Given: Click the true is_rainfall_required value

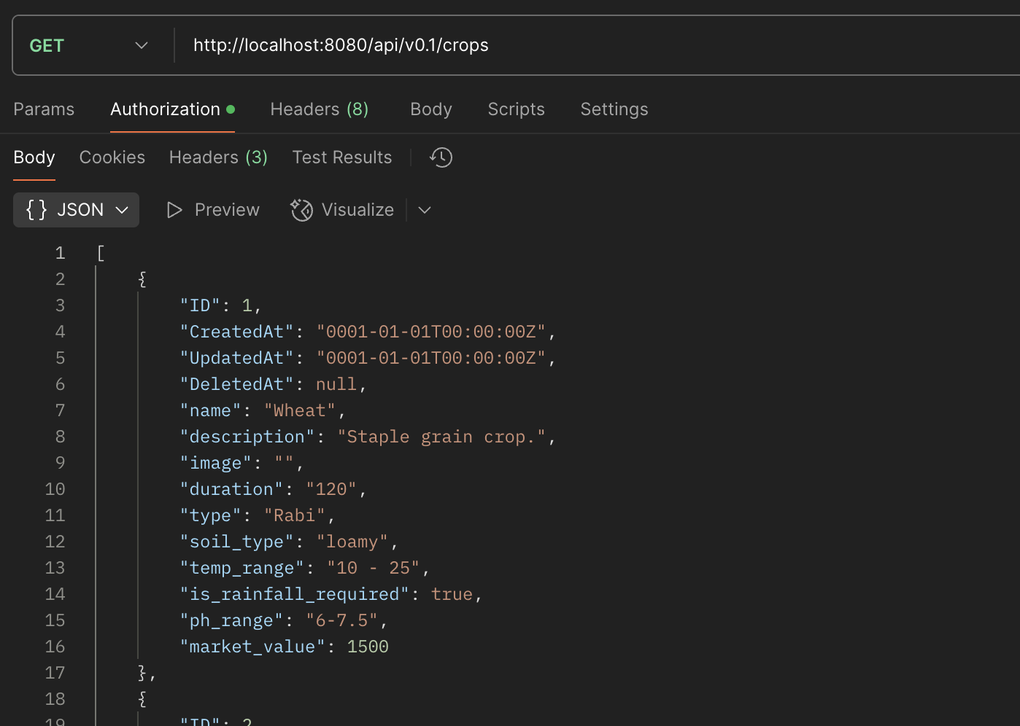Looking at the screenshot, I should point(452,594).
